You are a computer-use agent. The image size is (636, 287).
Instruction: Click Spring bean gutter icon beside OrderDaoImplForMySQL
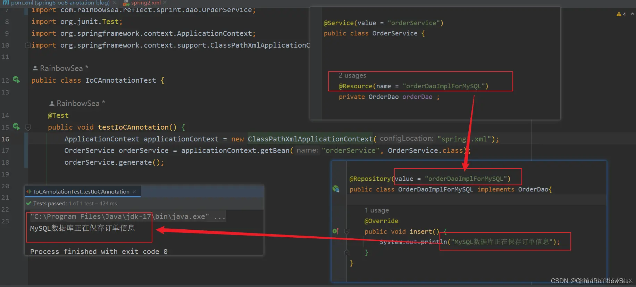point(336,189)
